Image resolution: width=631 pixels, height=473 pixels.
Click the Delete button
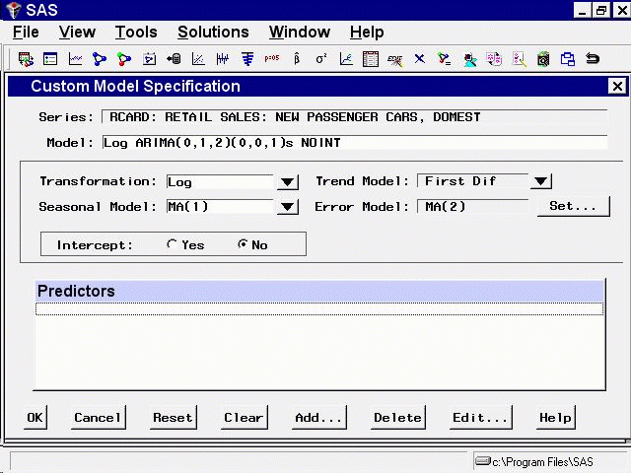397,418
